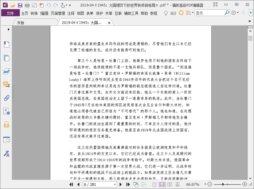Switch to the 主页 ribbon tab

point(25,13)
